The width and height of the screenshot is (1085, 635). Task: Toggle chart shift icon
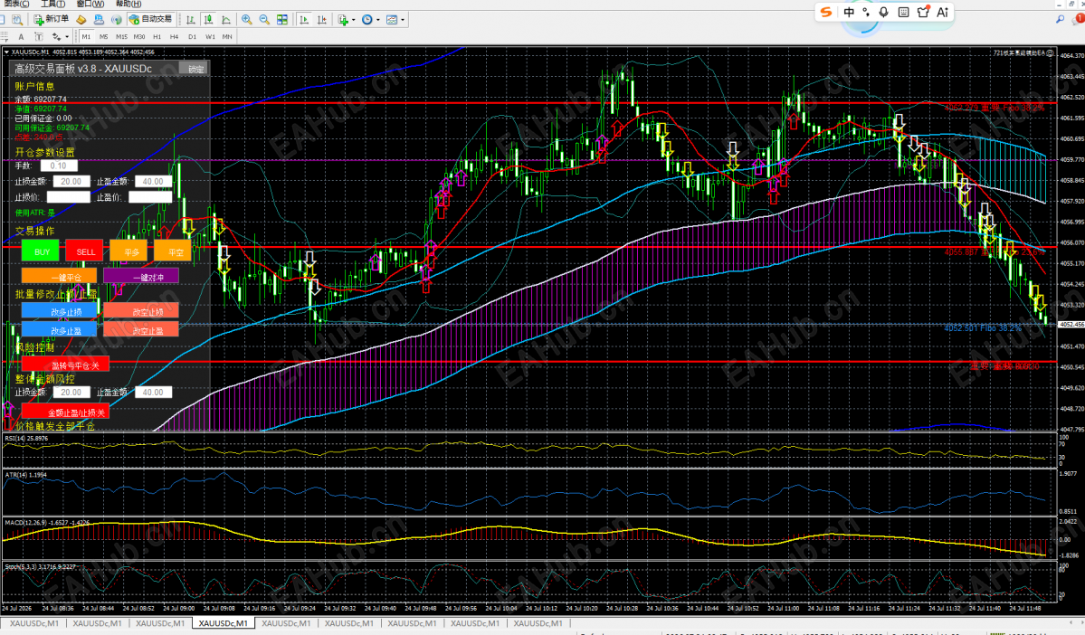tap(322, 19)
